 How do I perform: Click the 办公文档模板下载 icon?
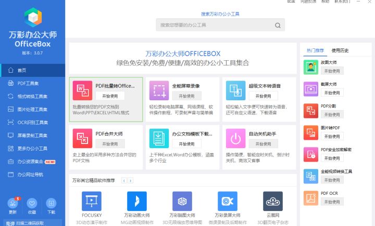click(159, 138)
